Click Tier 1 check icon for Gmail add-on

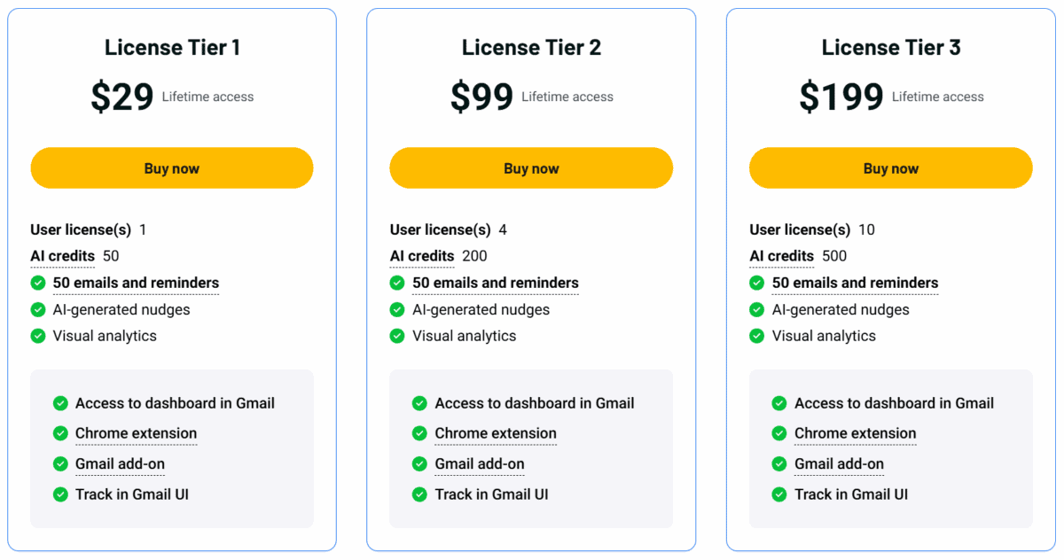[60, 463]
